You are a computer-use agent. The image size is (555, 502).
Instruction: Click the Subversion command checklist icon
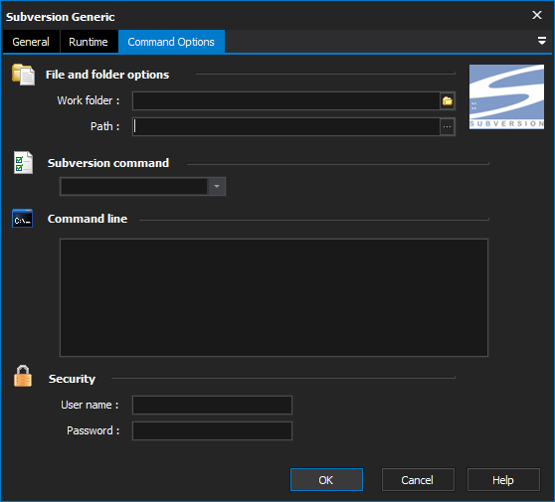coord(23,163)
